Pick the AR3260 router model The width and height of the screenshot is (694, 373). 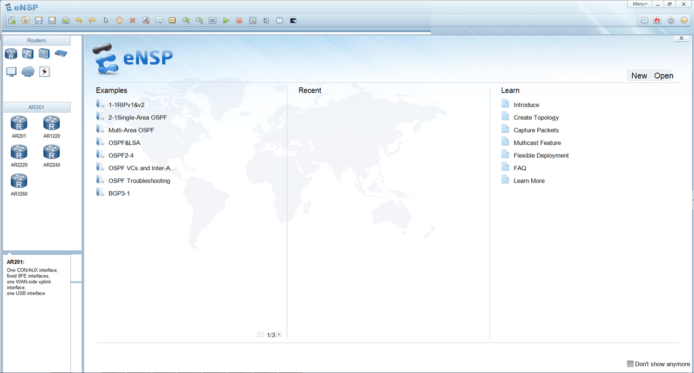(x=19, y=184)
